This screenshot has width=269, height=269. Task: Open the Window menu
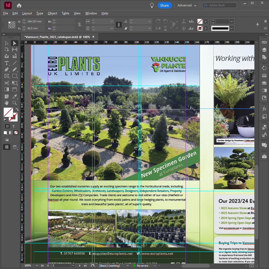click(x=91, y=13)
